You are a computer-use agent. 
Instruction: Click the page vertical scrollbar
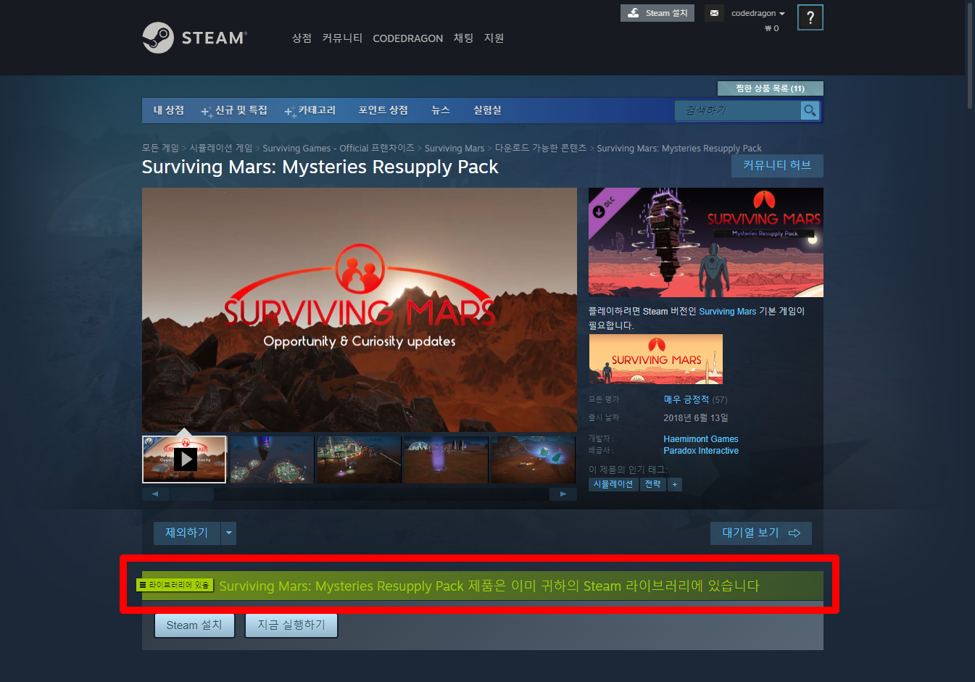pos(970,55)
